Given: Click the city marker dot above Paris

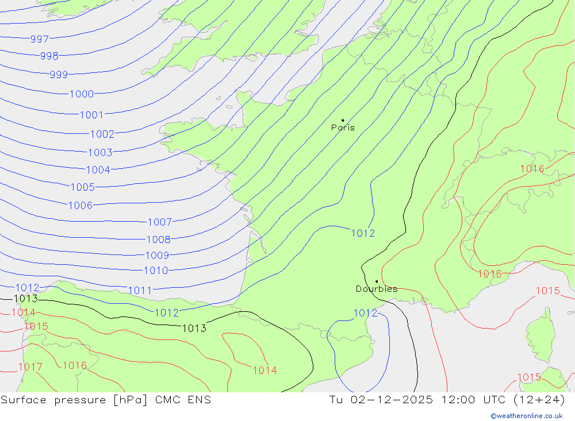Looking at the screenshot, I should coord(343,120).
